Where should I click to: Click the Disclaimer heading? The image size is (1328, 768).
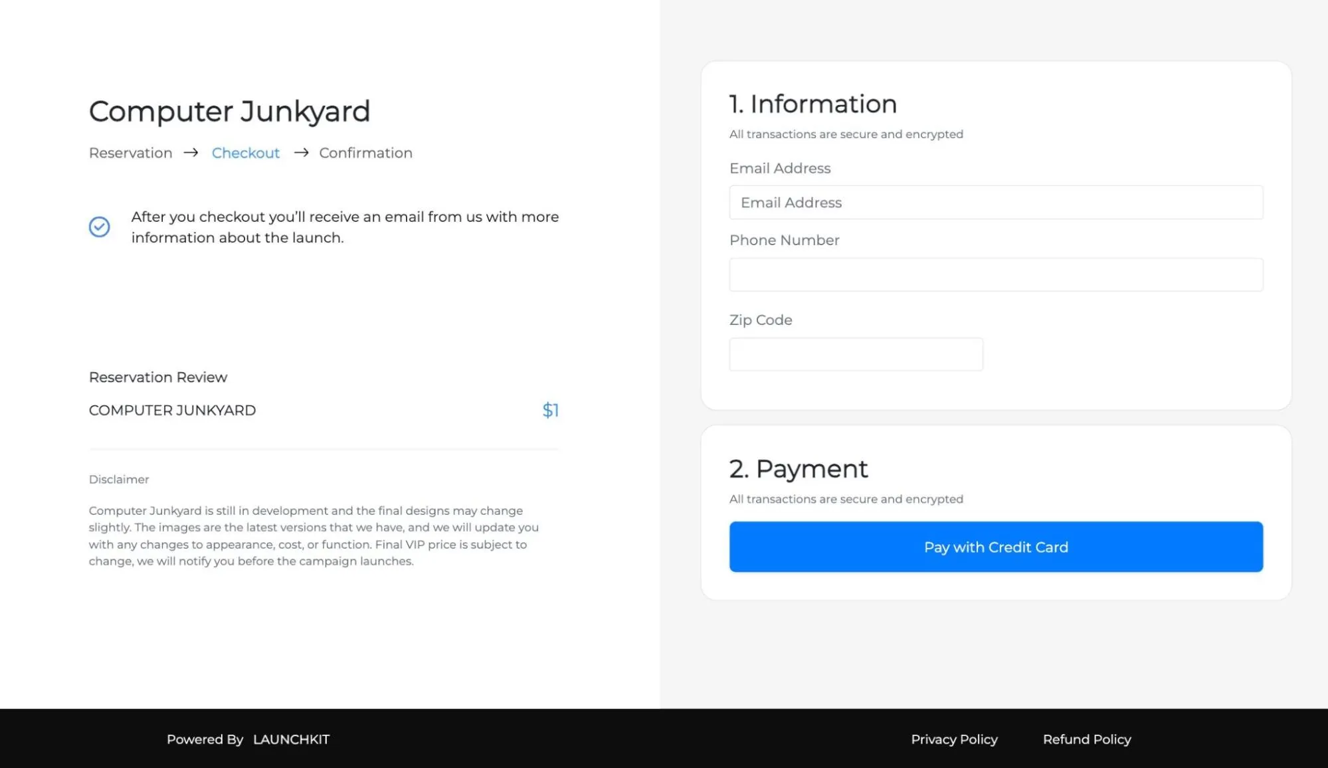119,480
